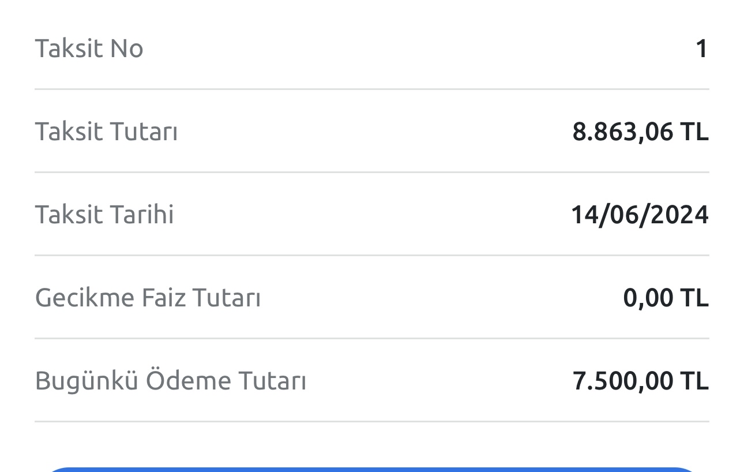Select the 14/06/2024 installment date
This screenshot has width=744, height=472.
640,215
